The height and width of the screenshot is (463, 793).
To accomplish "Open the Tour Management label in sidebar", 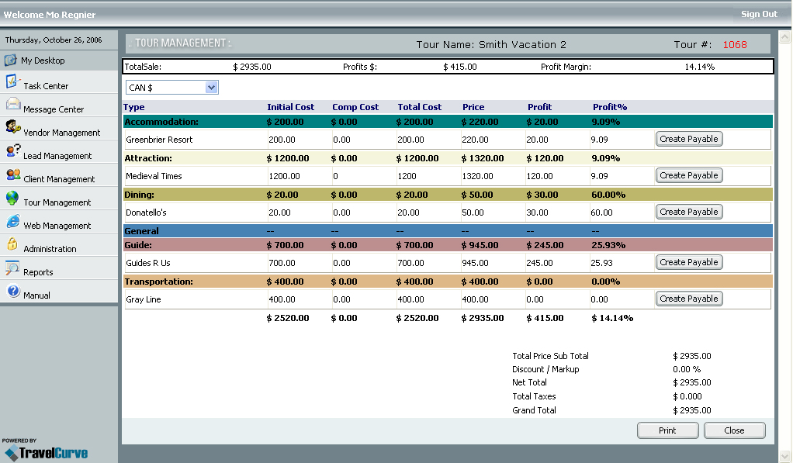I will point(57,202).
